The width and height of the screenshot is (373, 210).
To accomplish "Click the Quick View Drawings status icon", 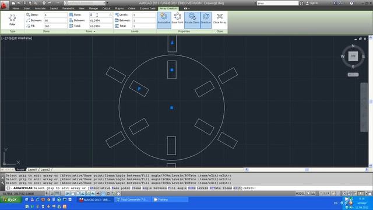I will [313, 194].
